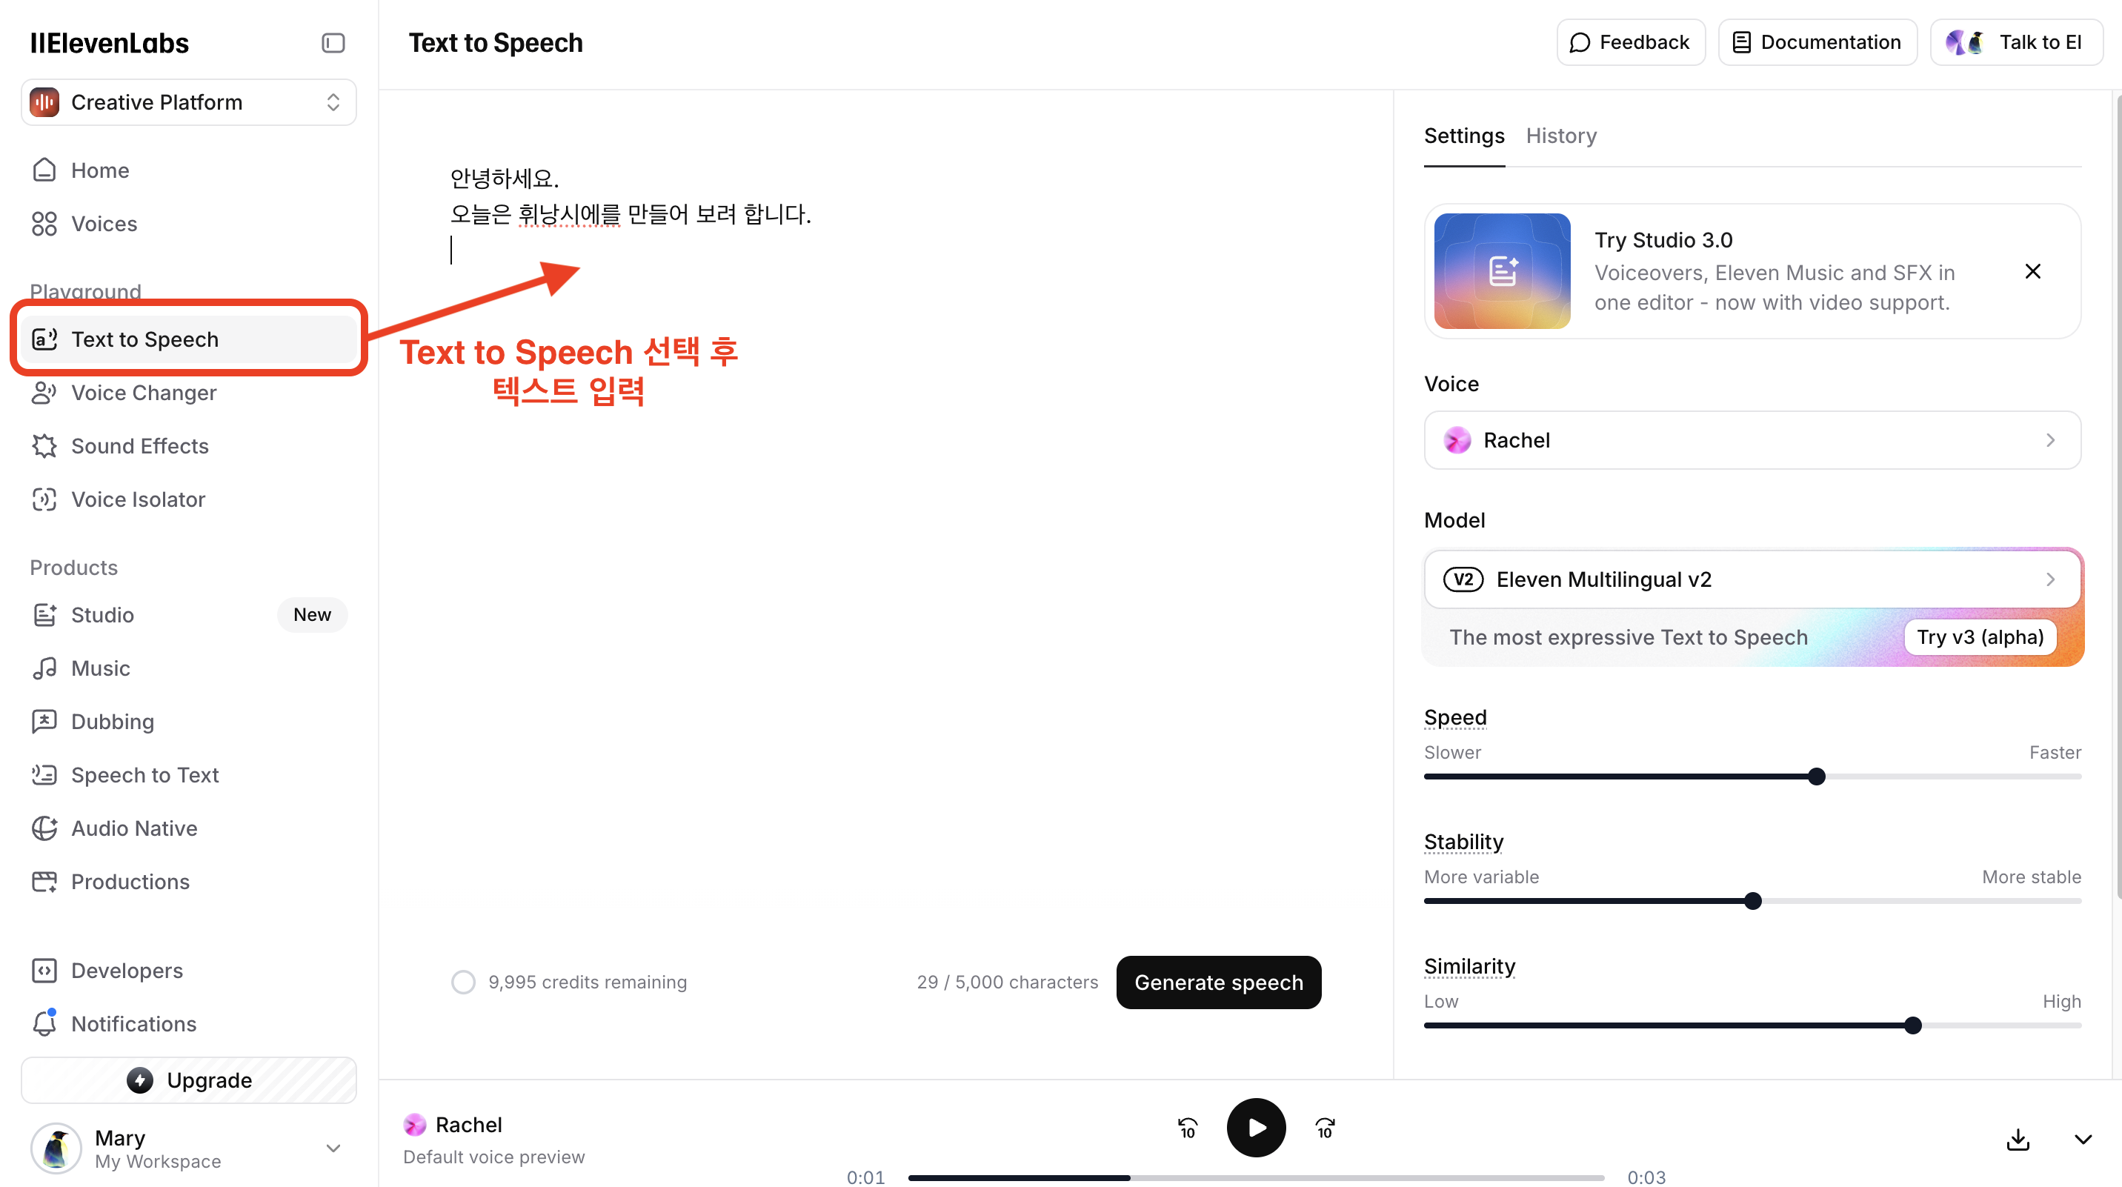Image resolution: width=2122 pixels, height=1187 pixels.
Task: Switch to the History tab
Action: click(x=1561, y=135)
